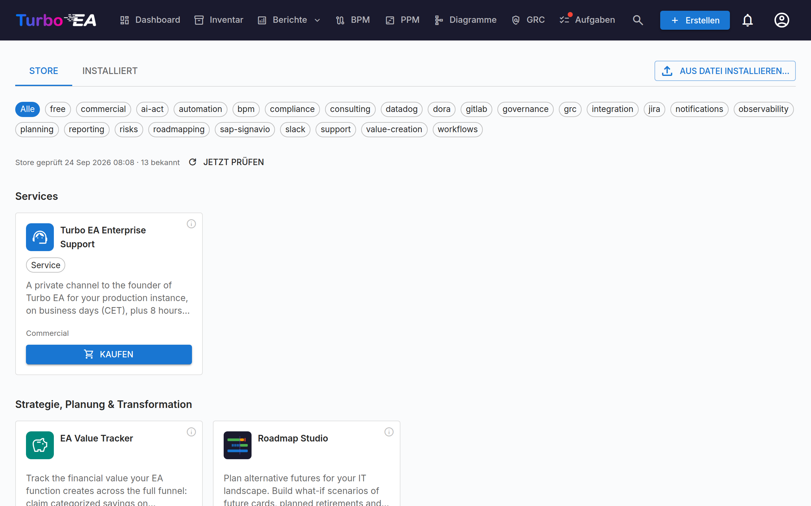This screenshot has width=811, height=506.
Task: Show info for Turbo EA Enterprise Support
Action: click(x=191, y=224)
